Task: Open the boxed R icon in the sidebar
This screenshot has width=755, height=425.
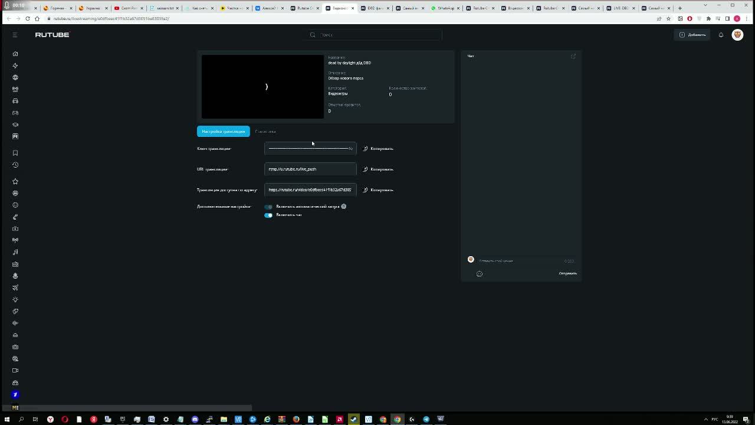Action: click(x=15, y=136)
